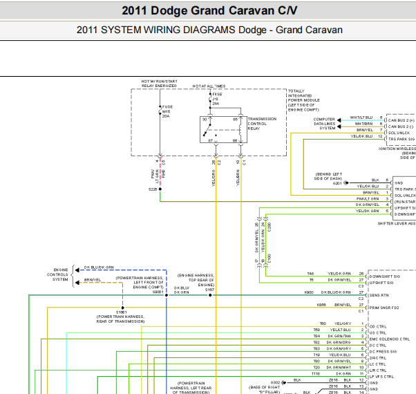Click the 'DOWNSHIFT SIG' label at pin 26
416x394 pixels.
pos(384,276)
